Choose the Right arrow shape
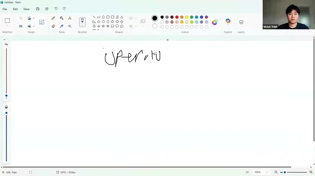Viewport: 315px width, 176px height. point(112,22)
